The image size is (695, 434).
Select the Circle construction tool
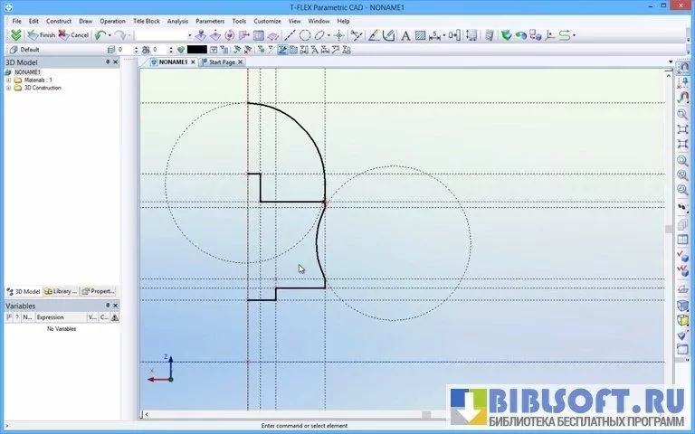coord(305,35)
